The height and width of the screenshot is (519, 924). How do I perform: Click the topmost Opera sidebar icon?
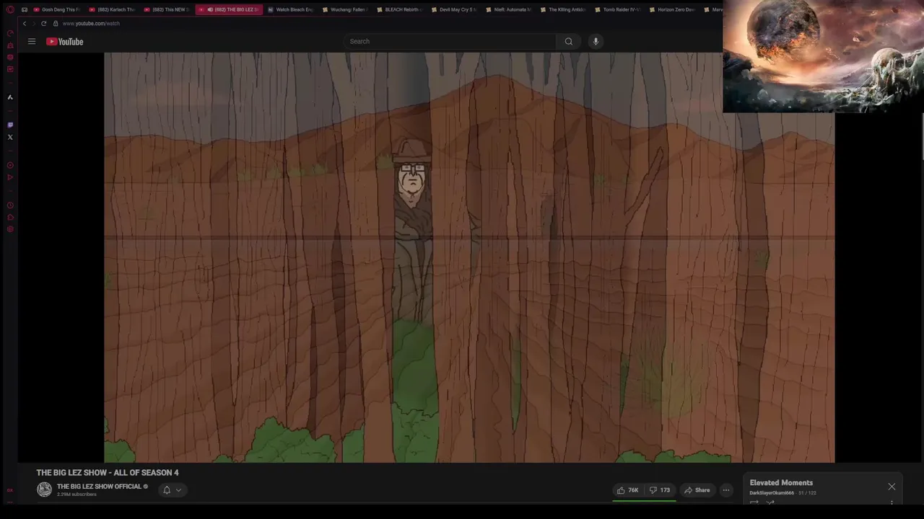[10, 33]
